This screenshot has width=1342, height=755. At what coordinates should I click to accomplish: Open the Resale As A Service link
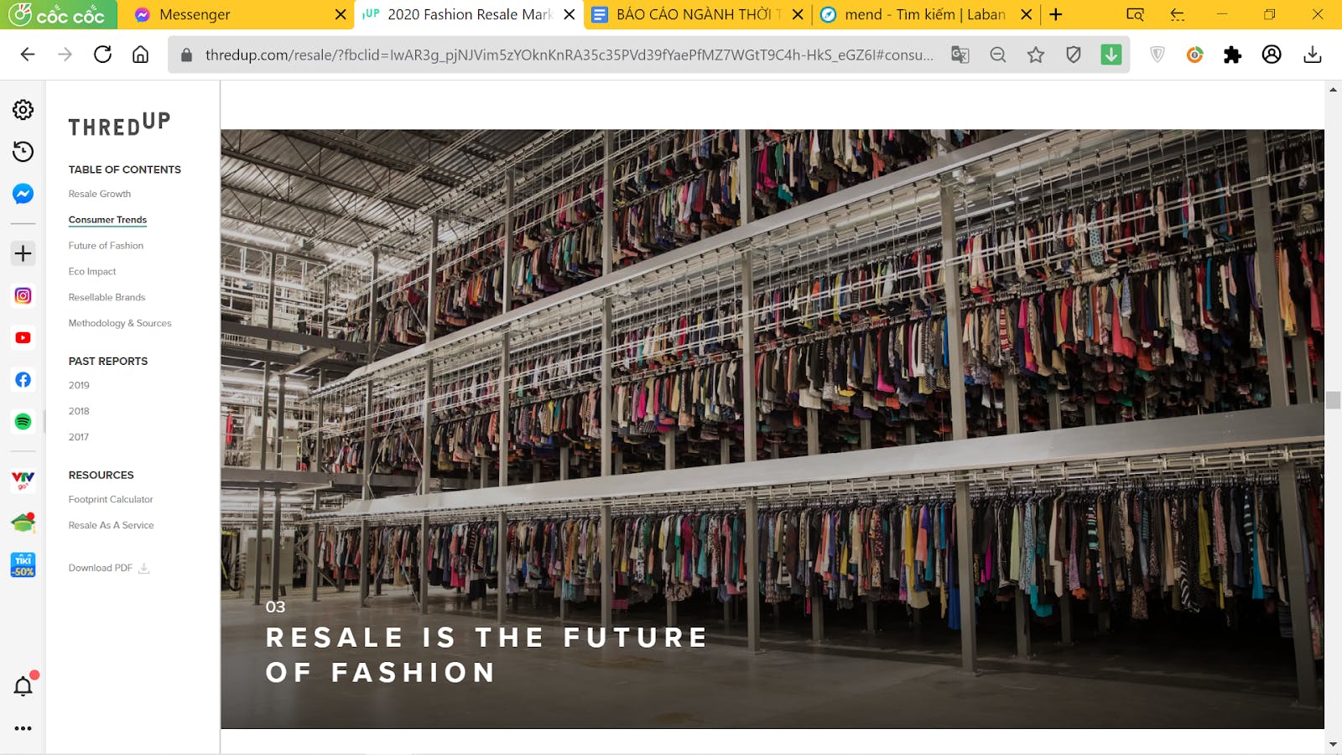pyautogui.click(x=111, y=525)
